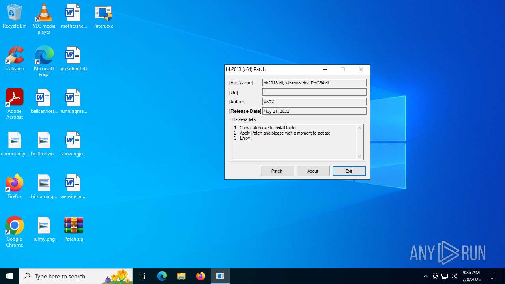Screen dimensions: 505x284
Task: Close the bb2018 Patch window
Action: point(361,69)
